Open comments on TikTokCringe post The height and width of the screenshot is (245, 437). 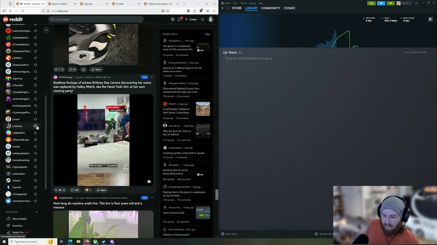(75, 190)
